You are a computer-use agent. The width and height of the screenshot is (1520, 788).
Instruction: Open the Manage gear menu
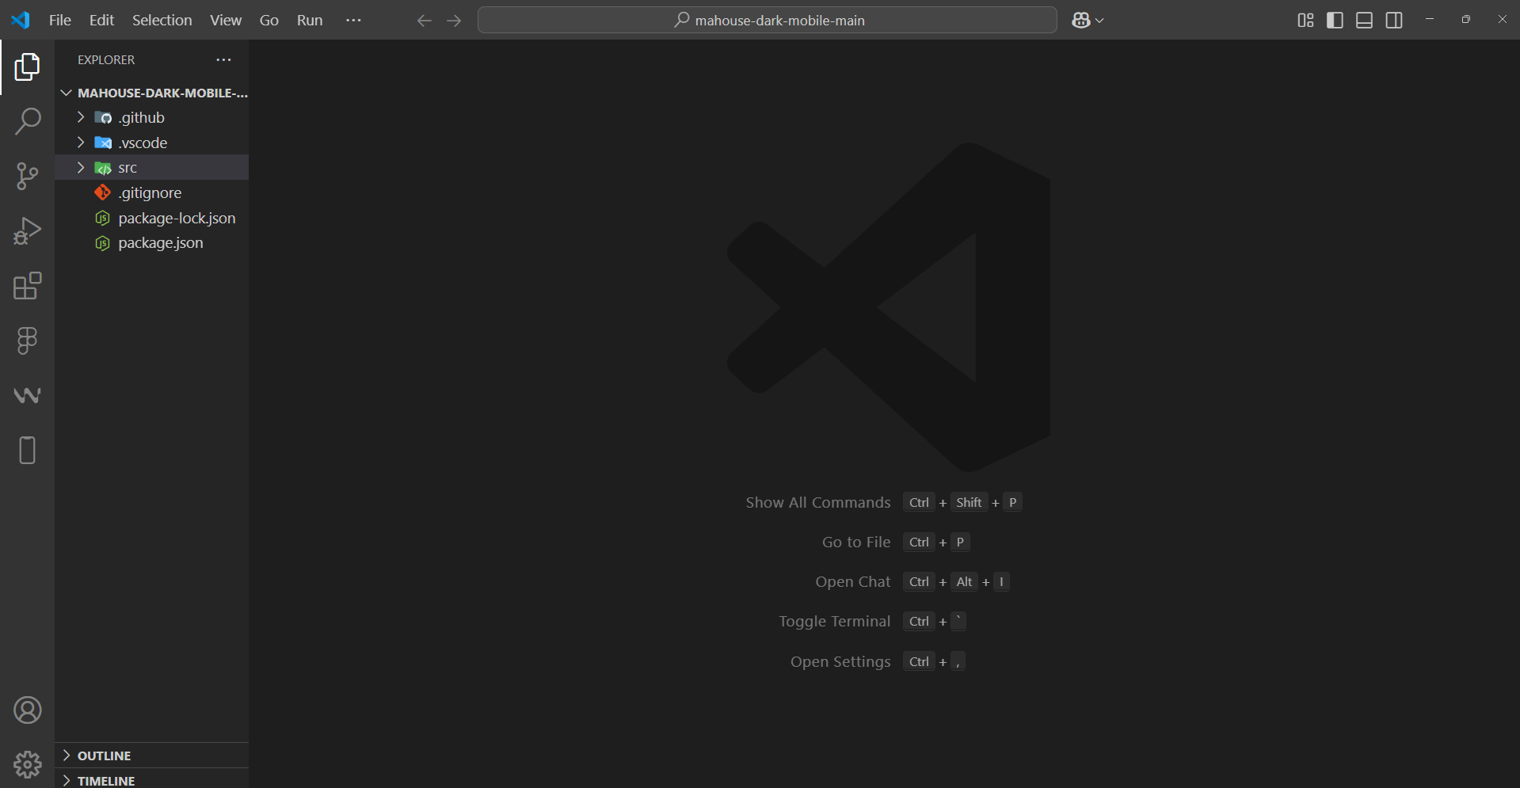[x=27, y=764]
